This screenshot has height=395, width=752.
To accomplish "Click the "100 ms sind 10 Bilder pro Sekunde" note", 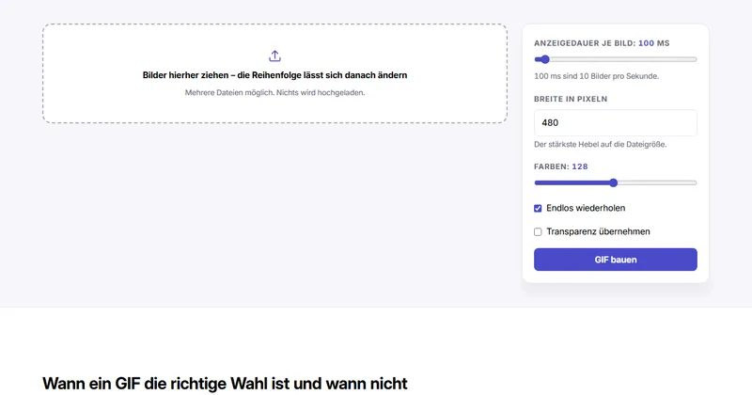I will click(x=597, y=76).
